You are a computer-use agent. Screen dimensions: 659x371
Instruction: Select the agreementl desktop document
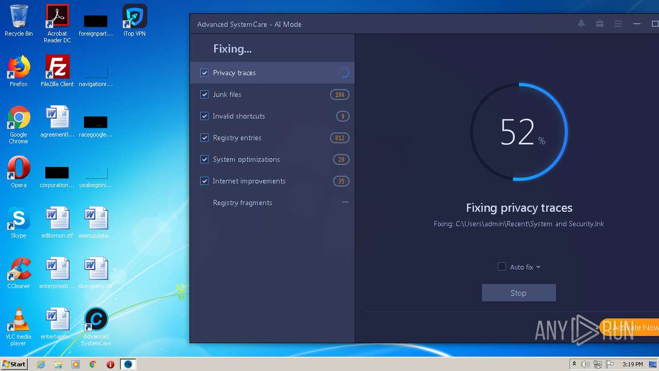tap(57, 122)
